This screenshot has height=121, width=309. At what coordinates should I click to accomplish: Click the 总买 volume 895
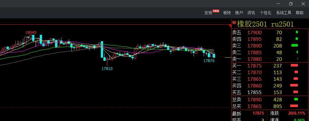[x=278, y=106]
